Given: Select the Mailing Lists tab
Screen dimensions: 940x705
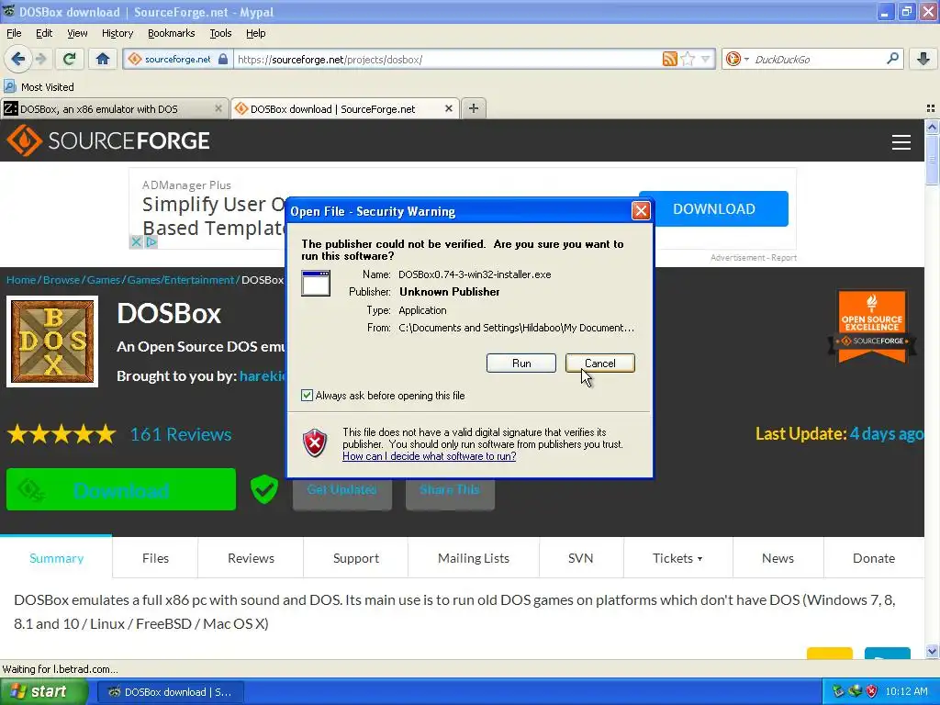Looking at the screenshot, I should pyautogui.click(x=474, y=558).
